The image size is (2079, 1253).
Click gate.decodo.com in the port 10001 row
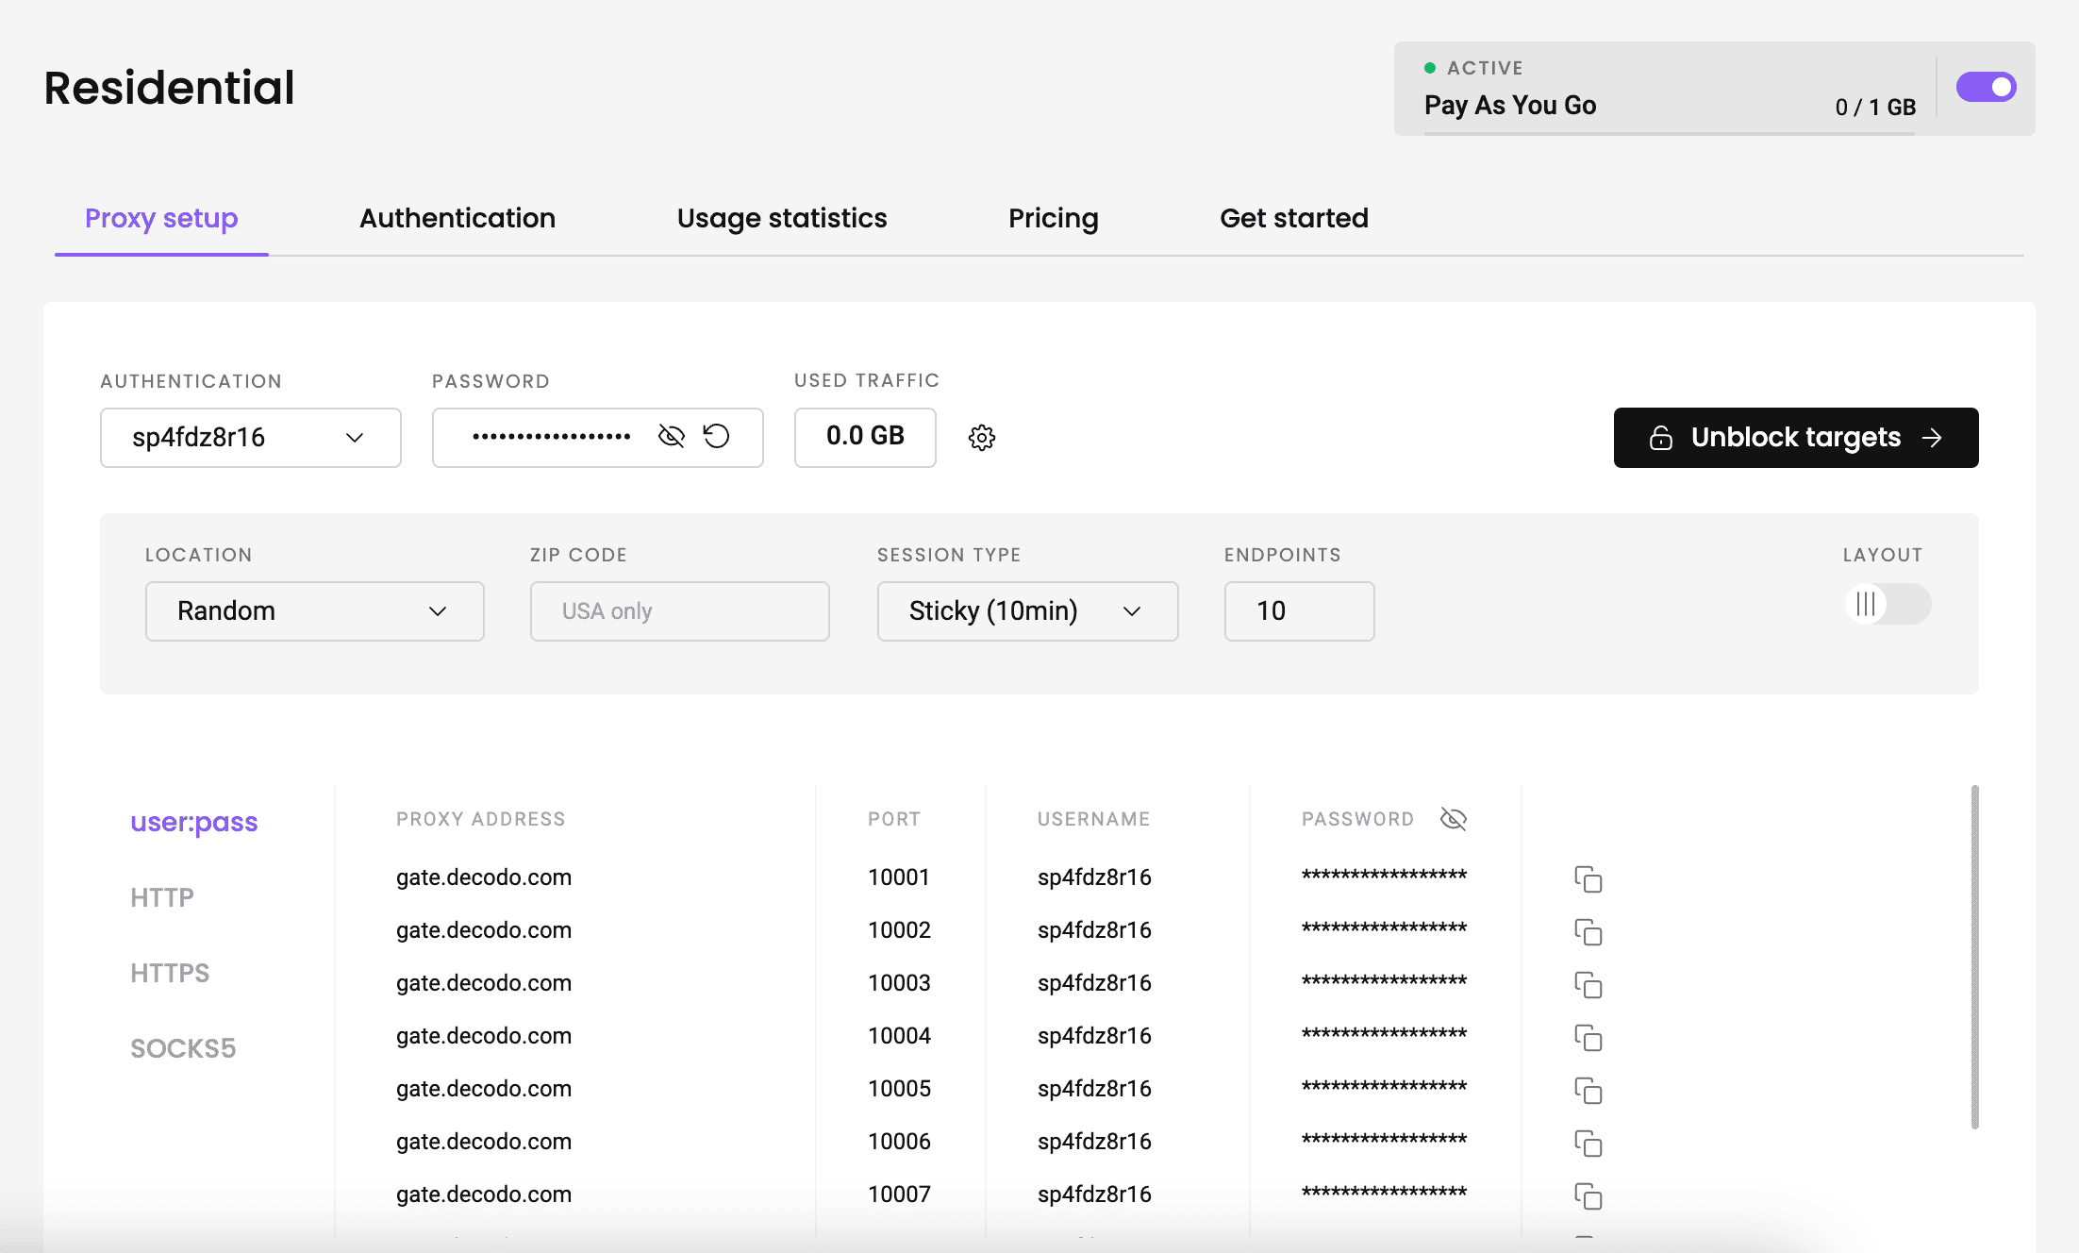[484, 877]
